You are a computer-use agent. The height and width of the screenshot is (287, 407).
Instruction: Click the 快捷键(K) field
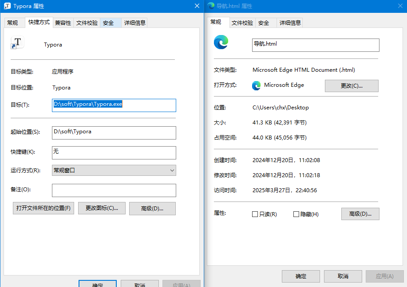114,153
